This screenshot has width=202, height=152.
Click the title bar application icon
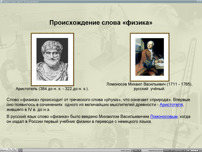2,1
